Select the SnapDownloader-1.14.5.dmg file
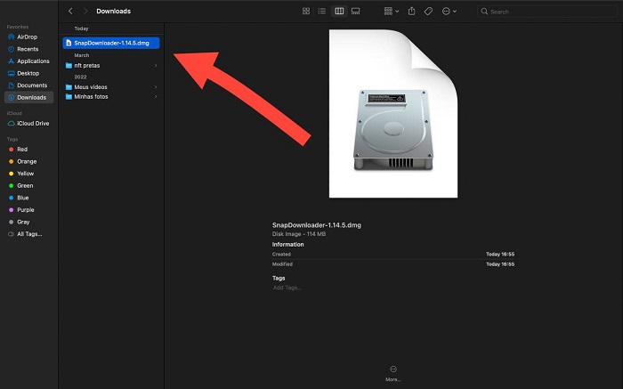Viewport: 623px width, 389px height. (x=111, y=43)
